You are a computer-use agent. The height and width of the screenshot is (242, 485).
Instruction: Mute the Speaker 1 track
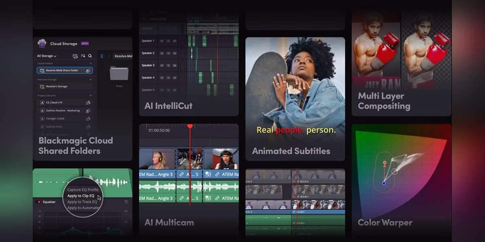click(175, 41)
